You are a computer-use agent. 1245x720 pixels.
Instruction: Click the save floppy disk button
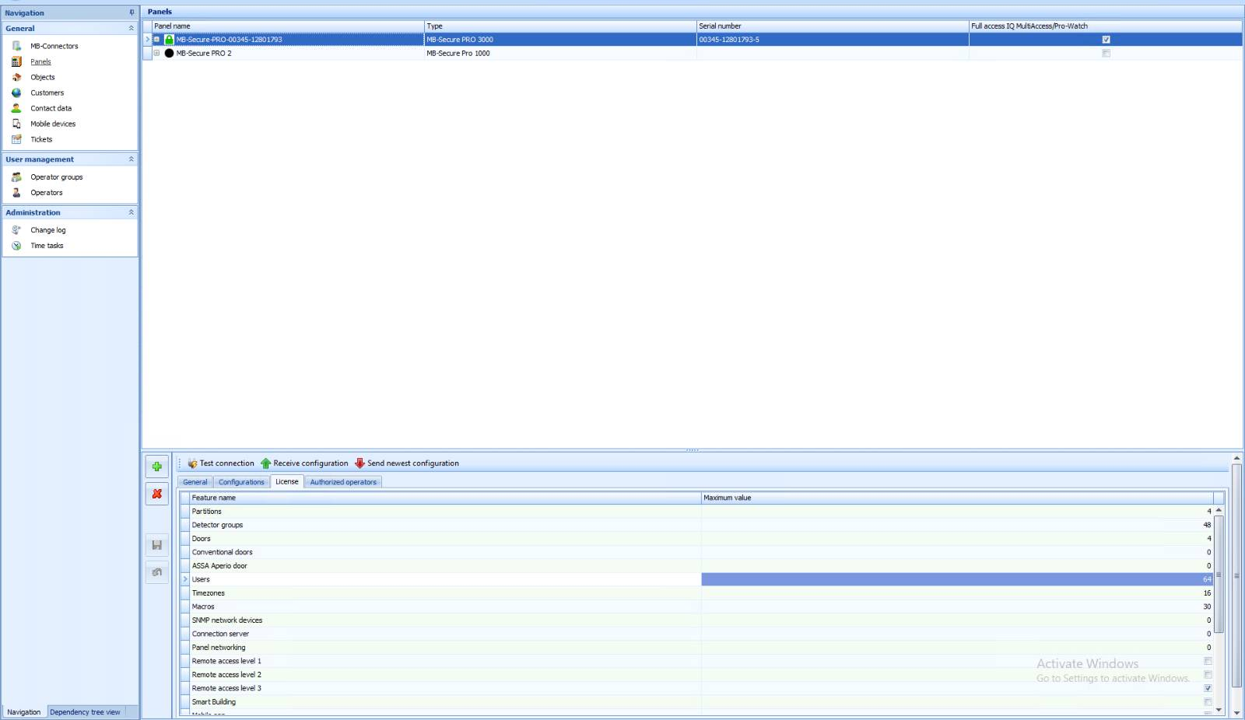pos(157,545)
